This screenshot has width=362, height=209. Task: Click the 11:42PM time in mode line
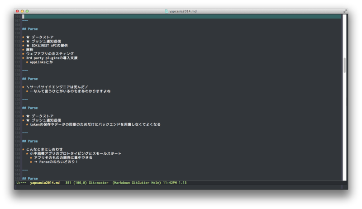click(170, 183)
